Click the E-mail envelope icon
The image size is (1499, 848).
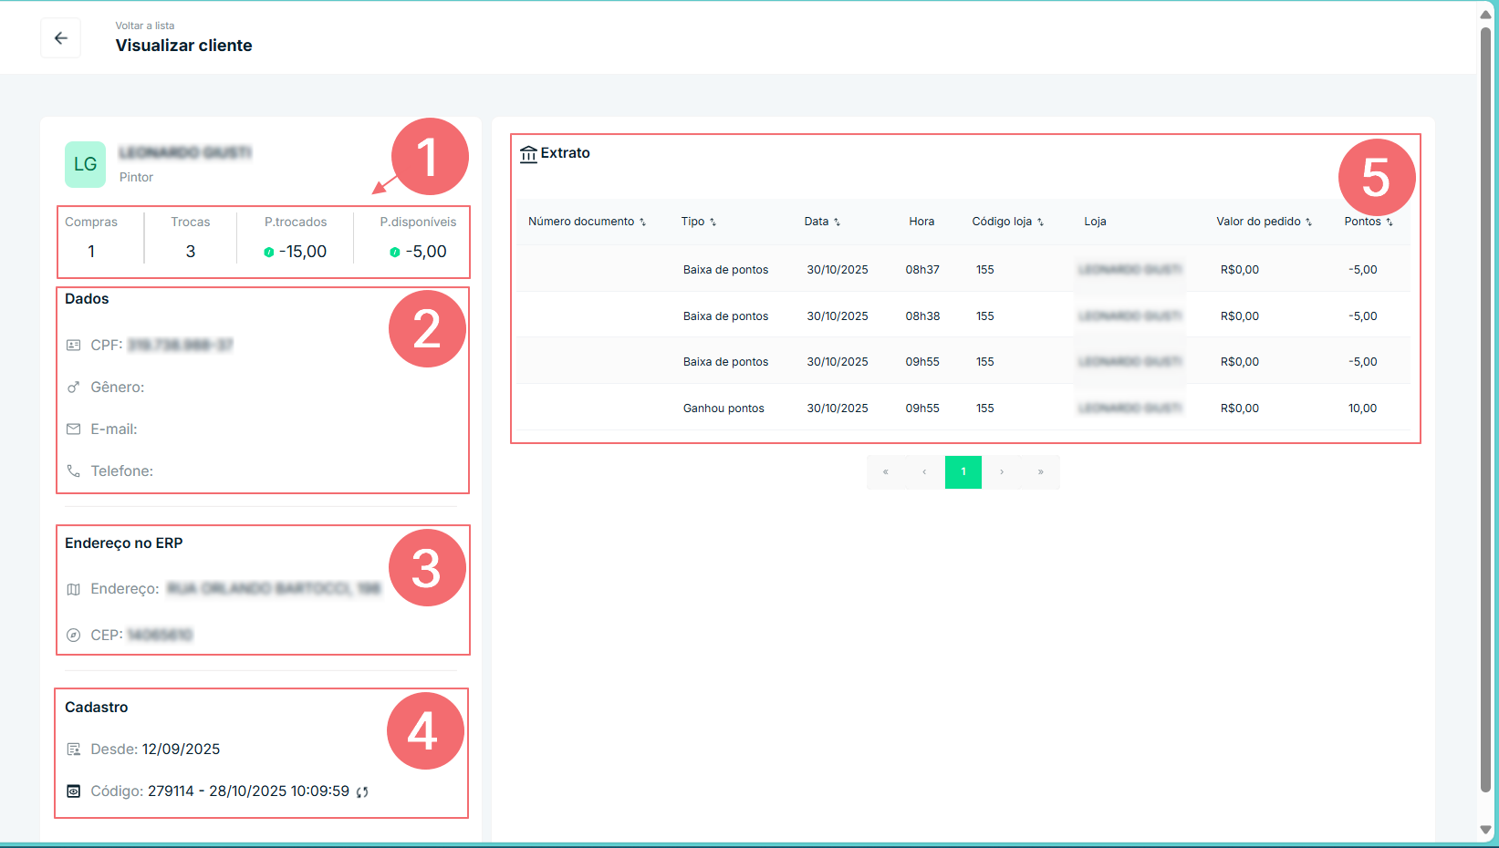pyautogui.click(x=74, y=429)
